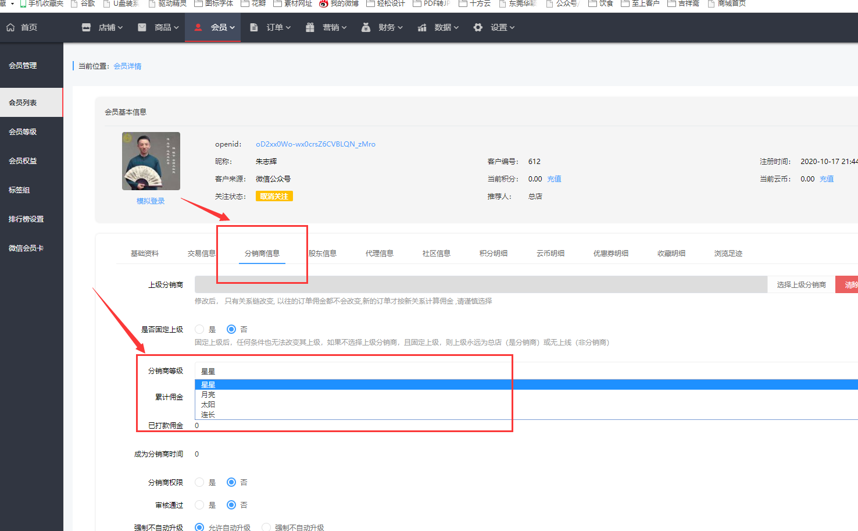Image resolution: width=858 pixels, height=531 pixels.
Task: Choose 连长 in the level dropdown list
Action: [526, 415]
